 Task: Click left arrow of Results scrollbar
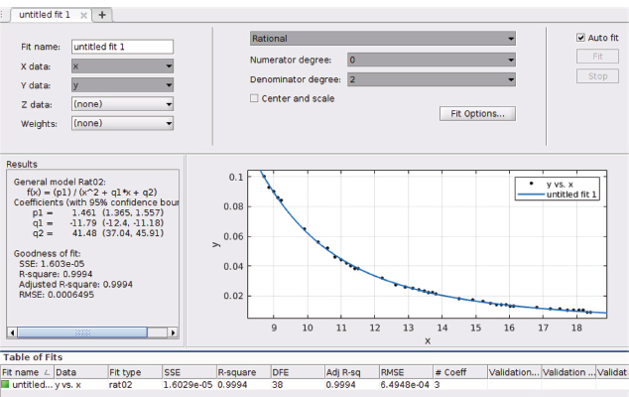pos(13,332)
